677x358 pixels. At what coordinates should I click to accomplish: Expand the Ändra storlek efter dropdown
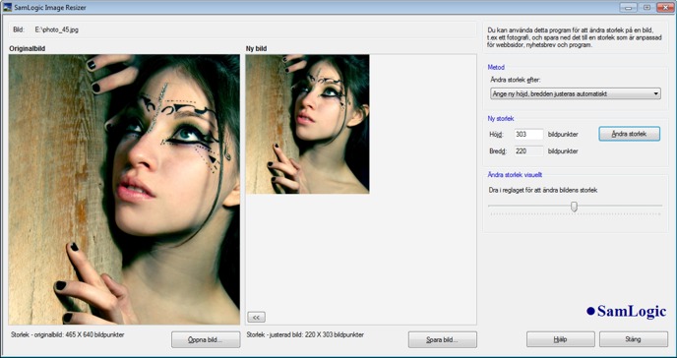tap(576, 93)
